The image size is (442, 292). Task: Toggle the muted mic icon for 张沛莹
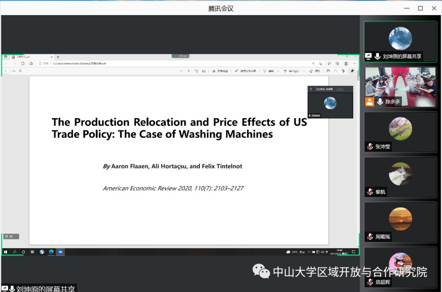(x=370, y=146)
